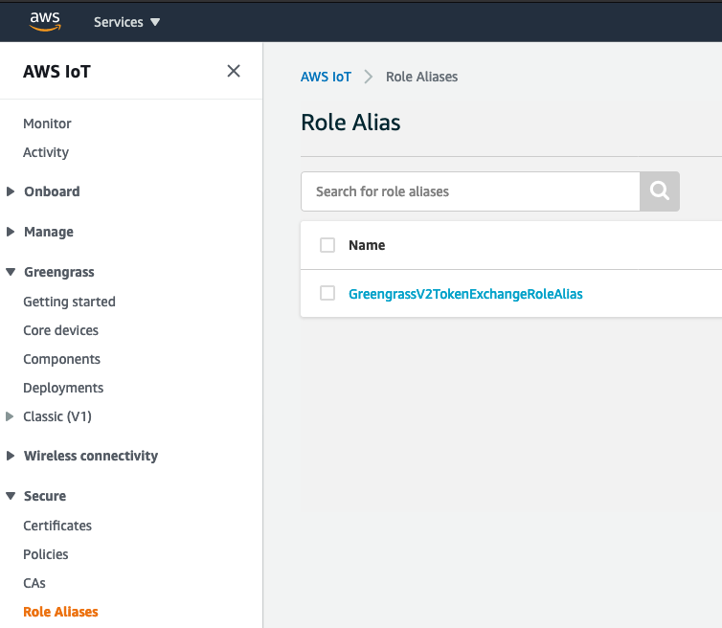Image resolution: width=722 pixels, height=628 pixels.
Task: Select Role Aliases in sidebar
Action: (60, 612)
